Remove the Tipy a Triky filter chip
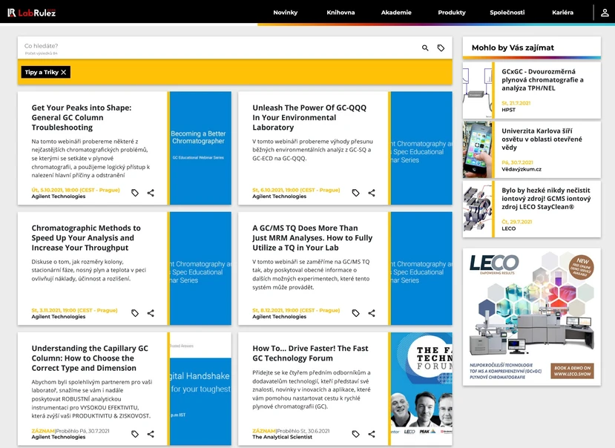 pos(65,73)
